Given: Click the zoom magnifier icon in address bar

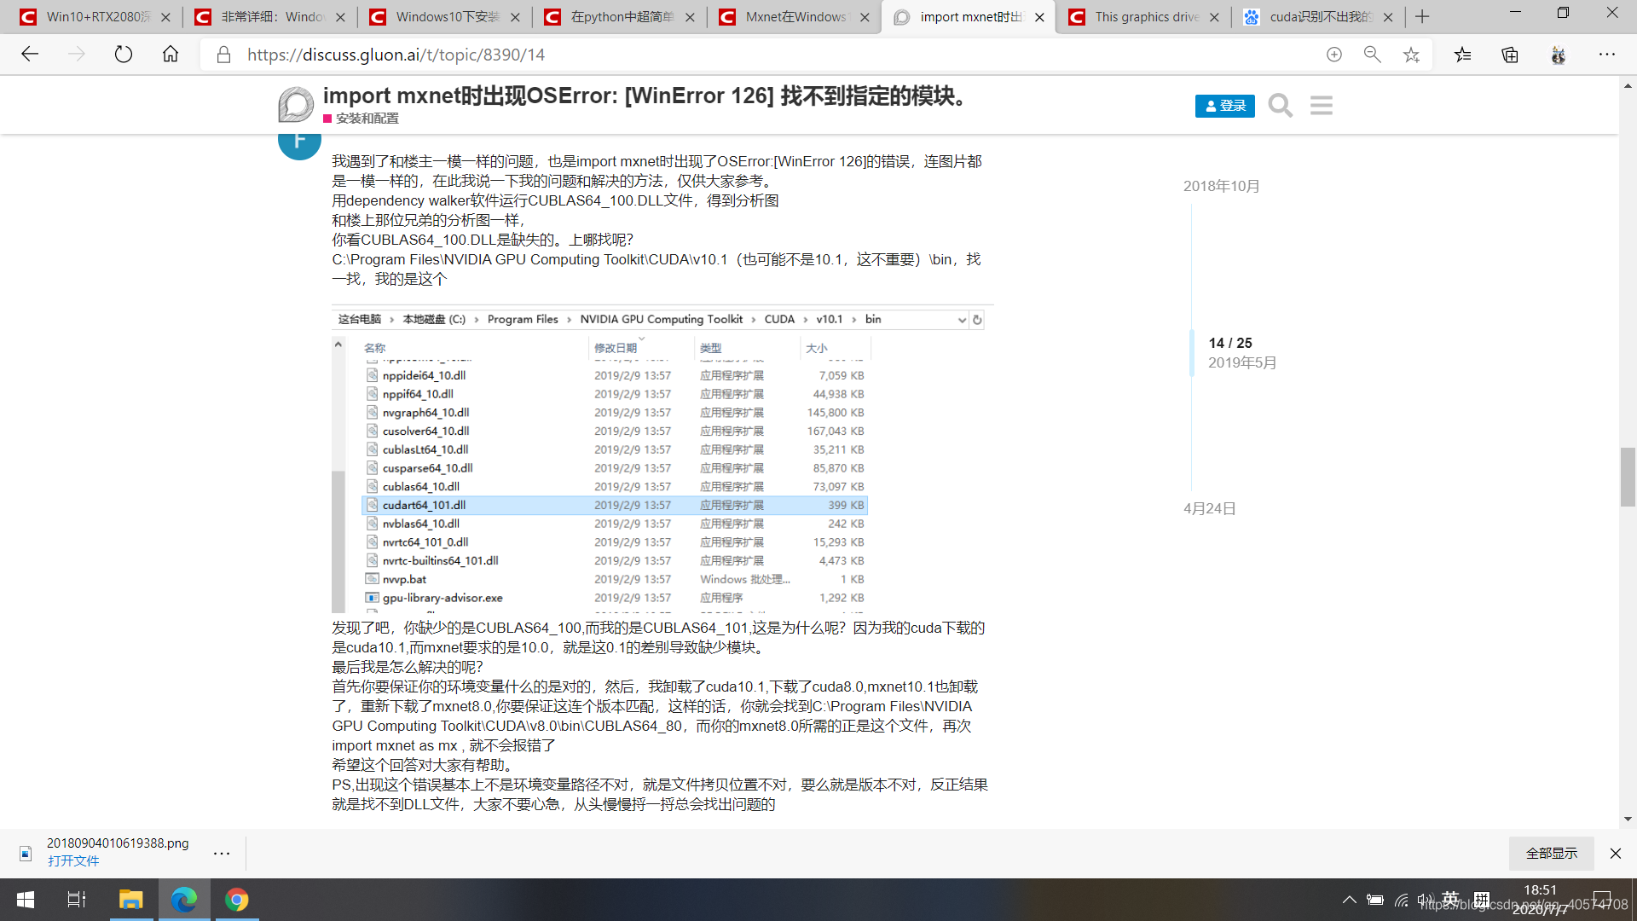Looking at the screenshot, I should click(x=1372, y=55).
